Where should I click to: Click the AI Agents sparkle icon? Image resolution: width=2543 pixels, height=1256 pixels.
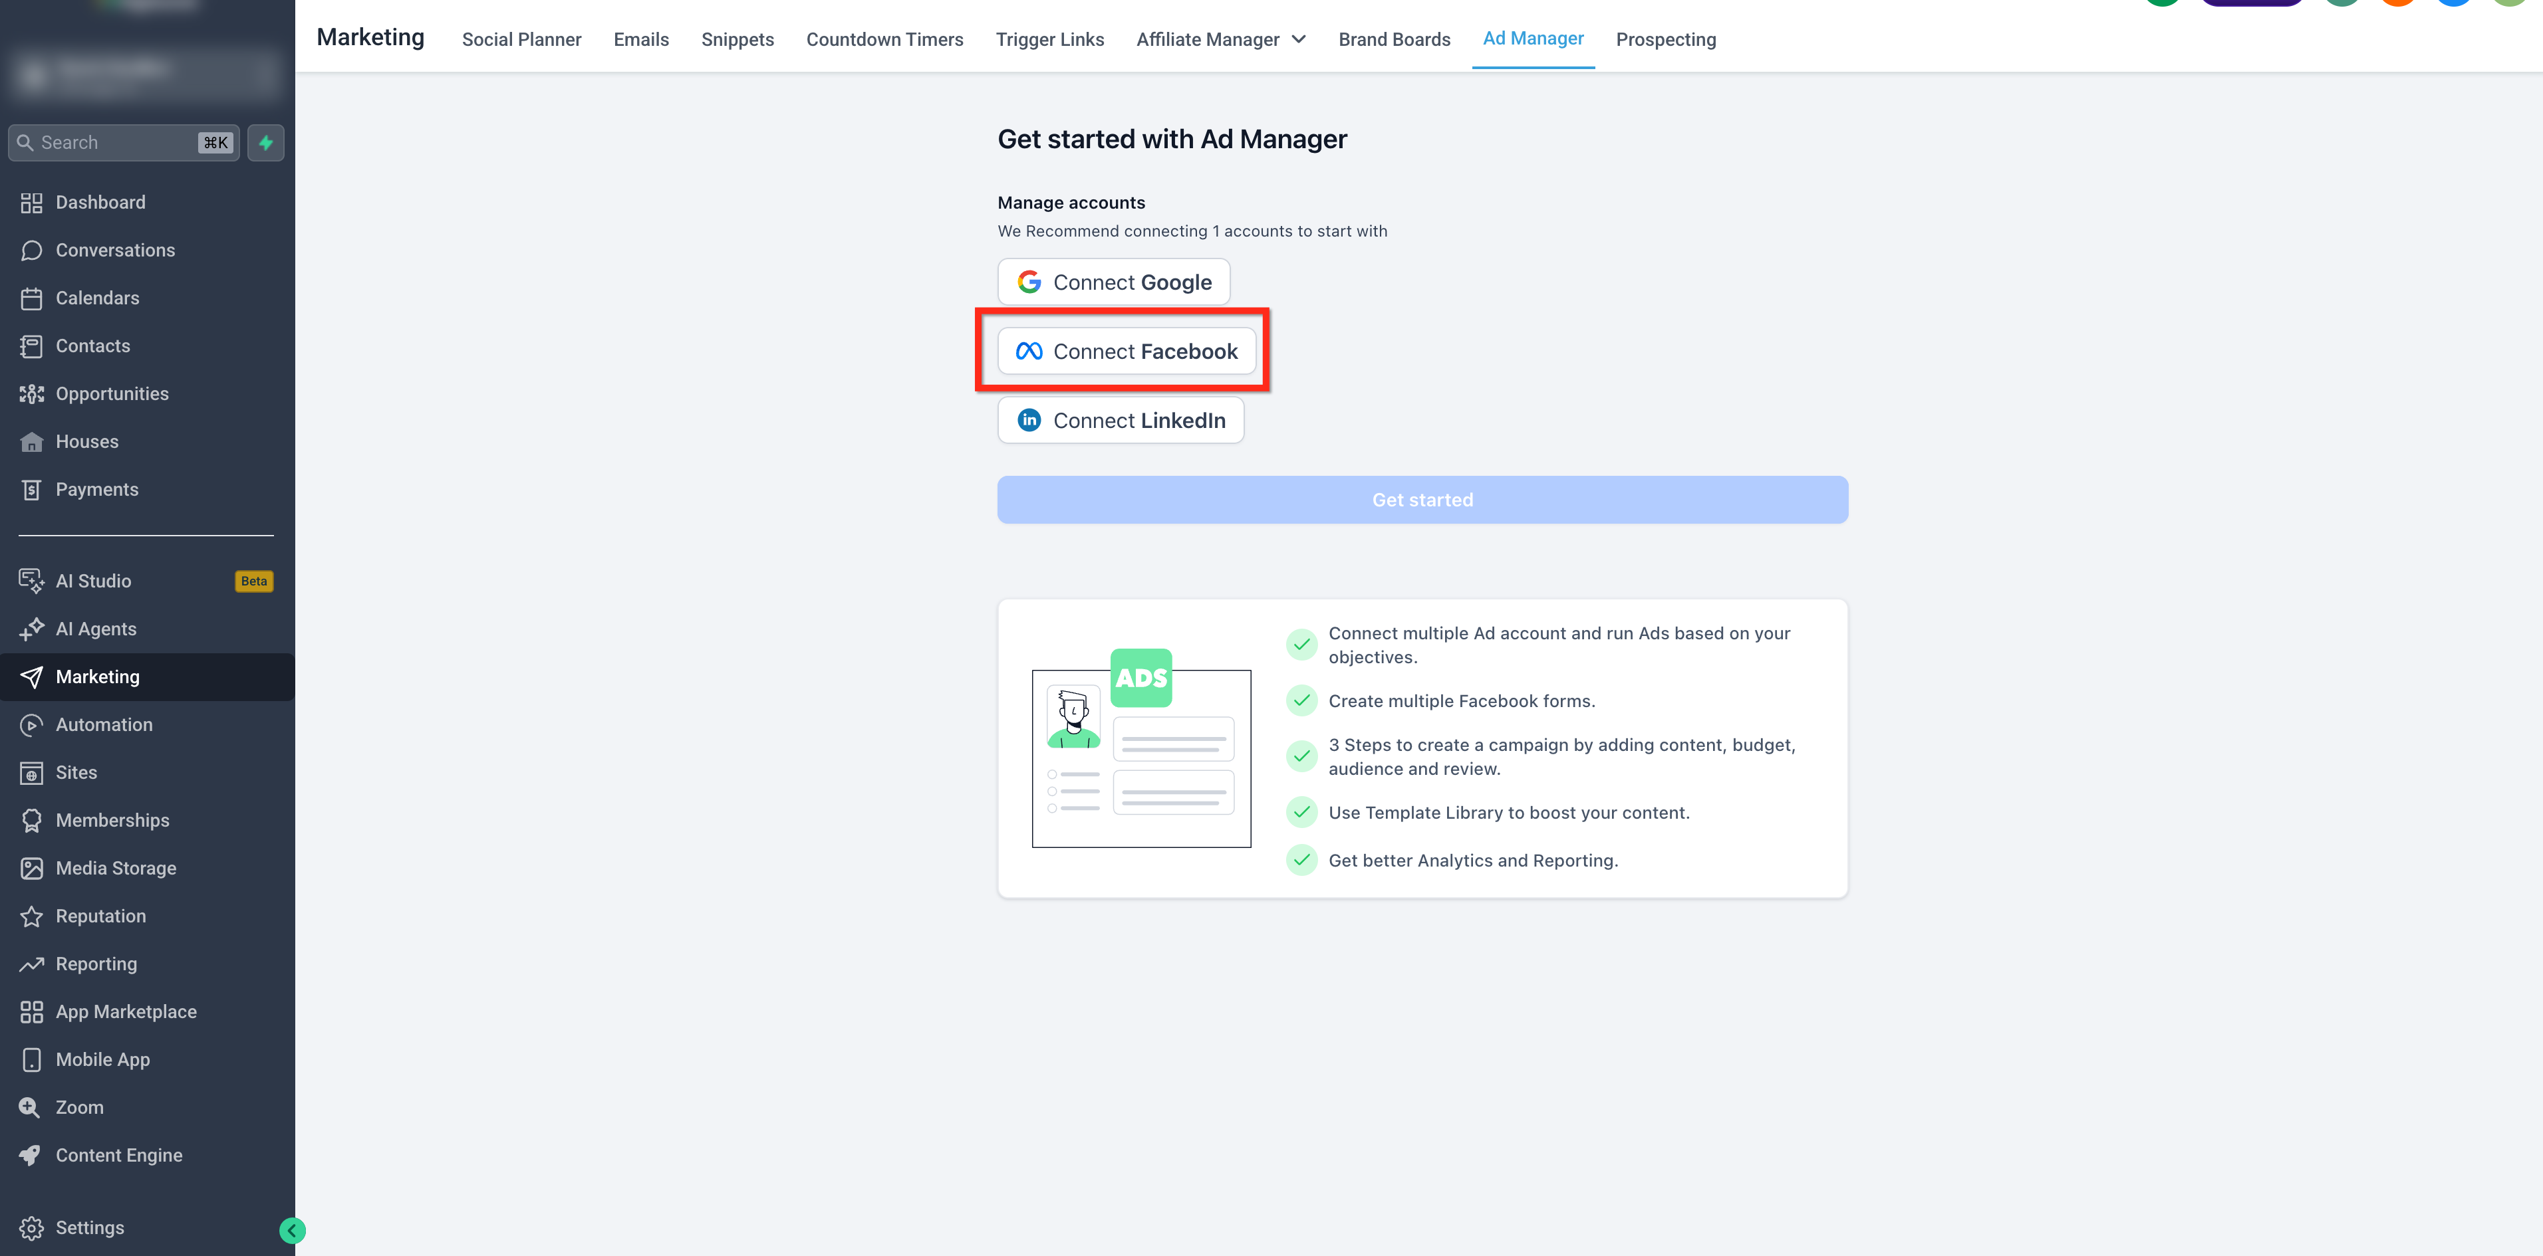pos(32,629)
